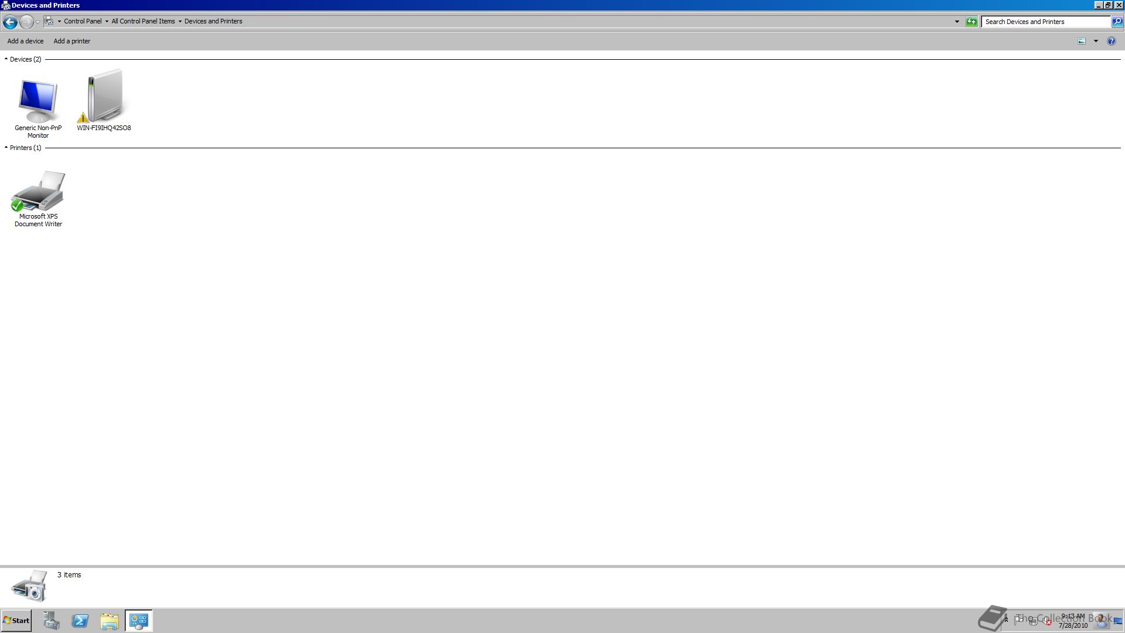
Task: Open the Help button
Action: [1111, 41]
